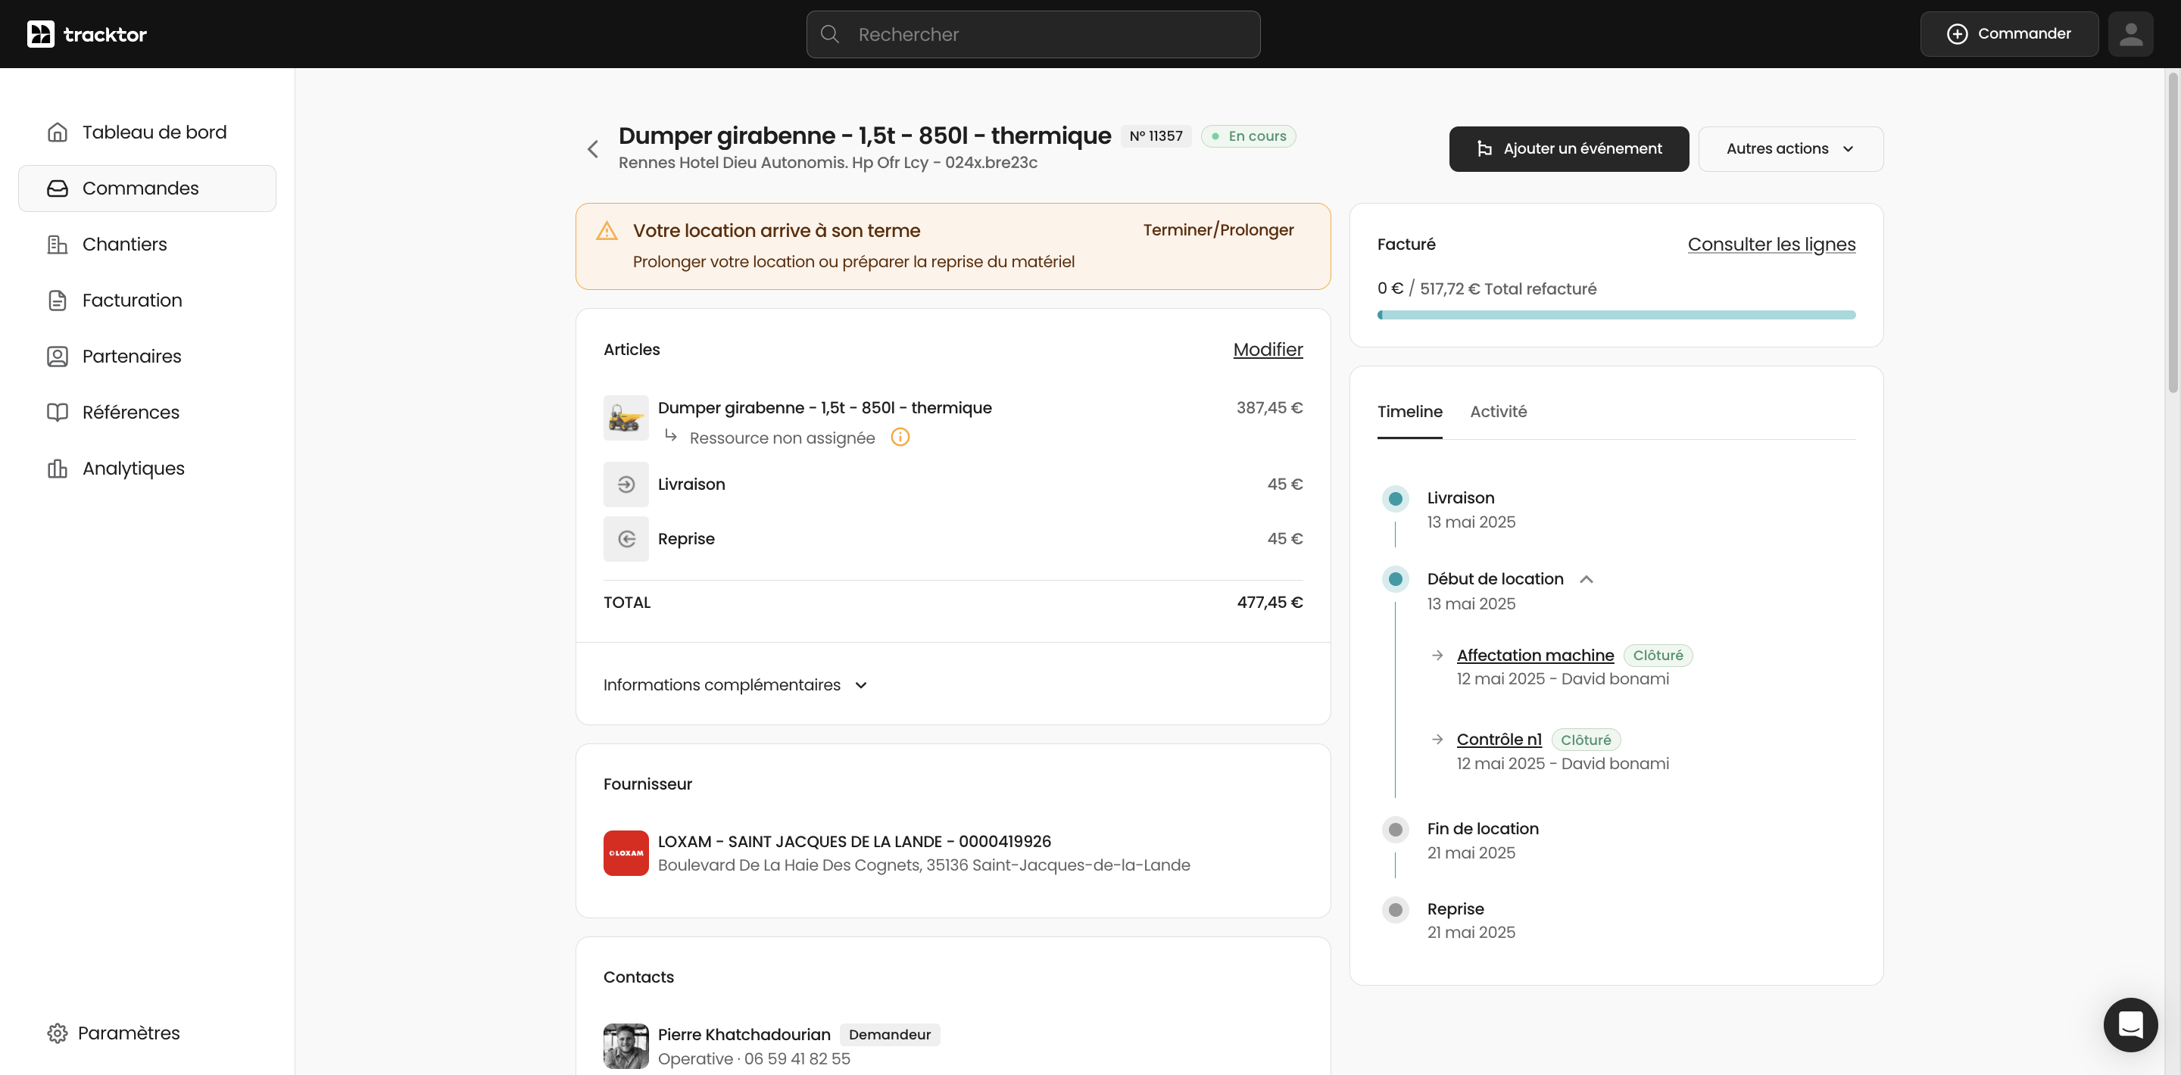Click the sub-resource arrow under Dumper article
The width and height of the screenshot is (2181, 1075).
click(670, 435)
